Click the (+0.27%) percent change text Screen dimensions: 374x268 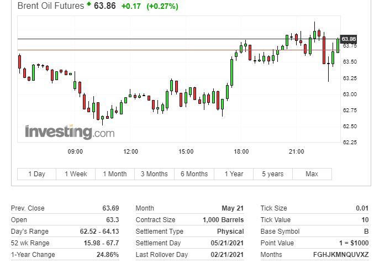[162, 7]
